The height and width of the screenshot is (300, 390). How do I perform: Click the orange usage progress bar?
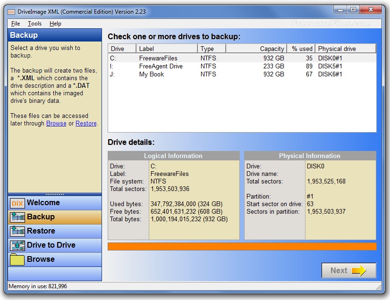tap(242, 246)
